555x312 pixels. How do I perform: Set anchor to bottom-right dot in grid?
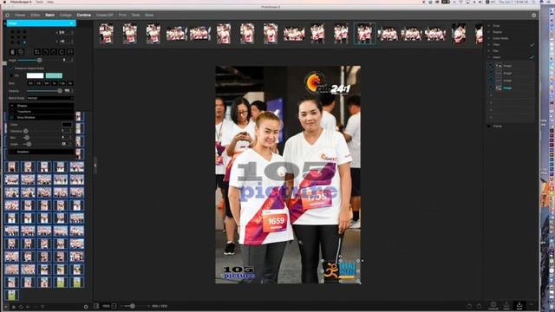(x=24, y=42)
